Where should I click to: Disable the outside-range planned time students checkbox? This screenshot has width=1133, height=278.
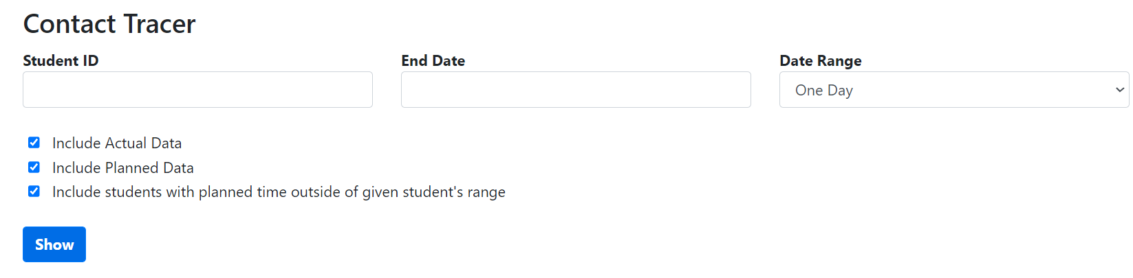(34, 192)
